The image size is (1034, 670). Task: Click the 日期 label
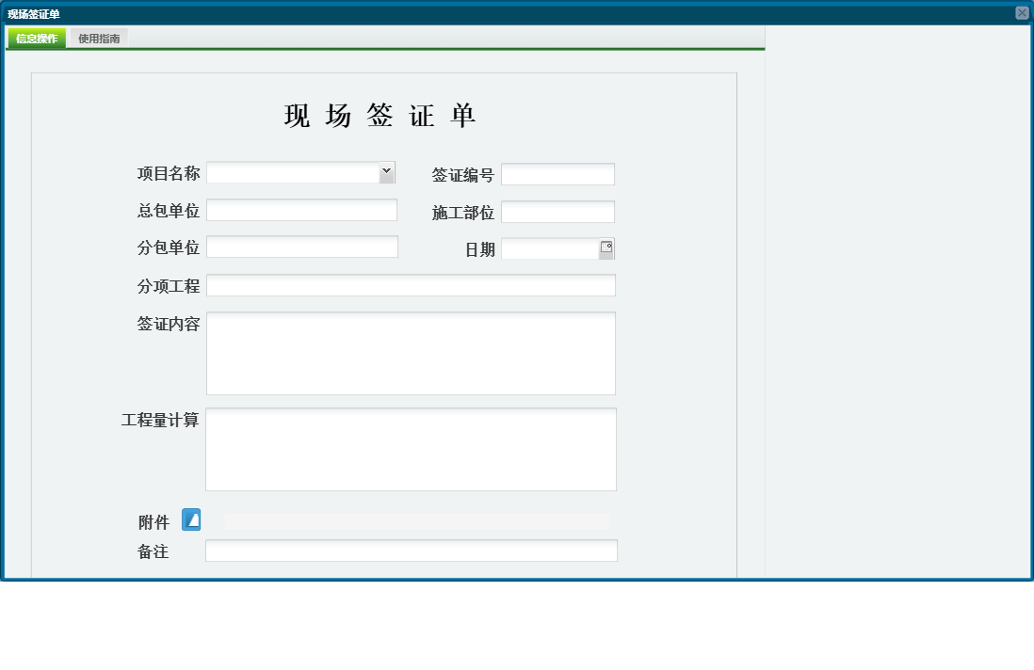(x=480, y=249)
